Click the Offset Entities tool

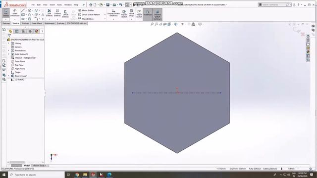65,13
